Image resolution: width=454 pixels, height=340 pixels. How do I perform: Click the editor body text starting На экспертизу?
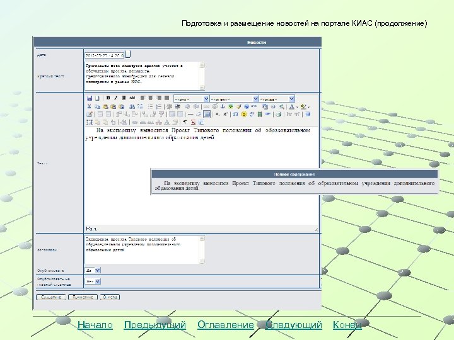click(198, 134)
